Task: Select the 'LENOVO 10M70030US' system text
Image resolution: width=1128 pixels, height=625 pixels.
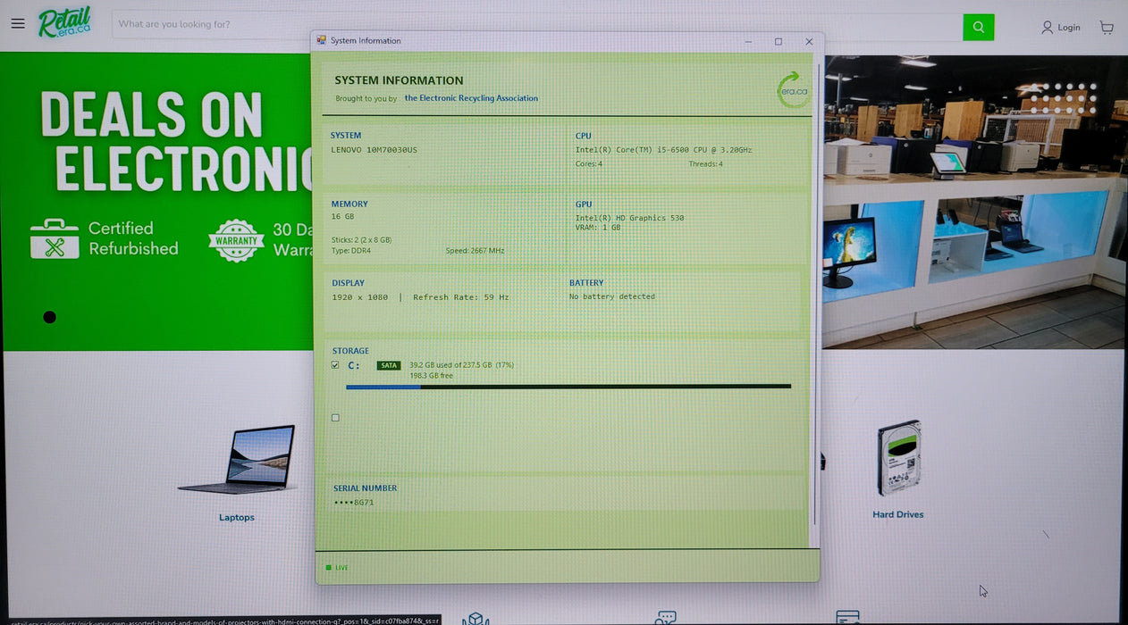Action: (x=374, y=150)
